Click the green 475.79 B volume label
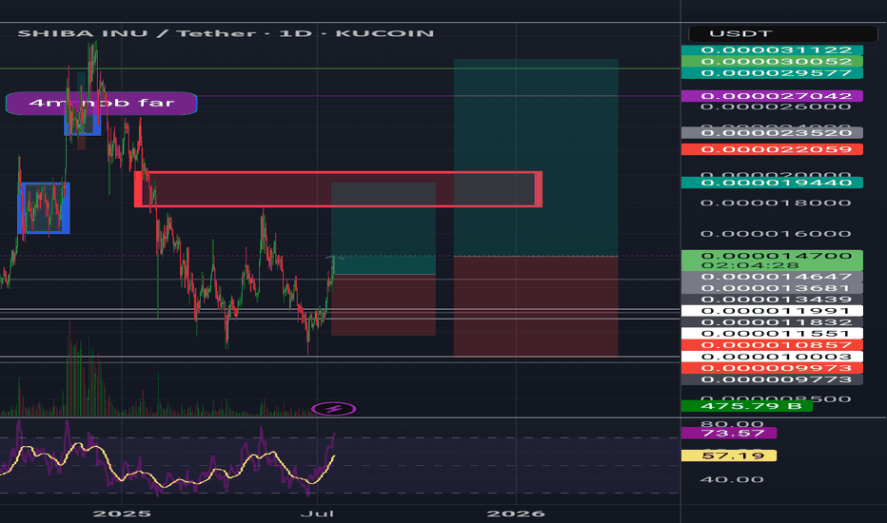The width and height of the screenshot is (887, 523). pos(747,406)
